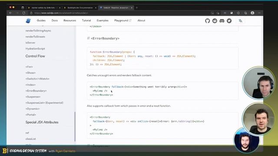Open the browser menu ellipsis button
This screenshot has height=156, width=278.
click(259, 13)
